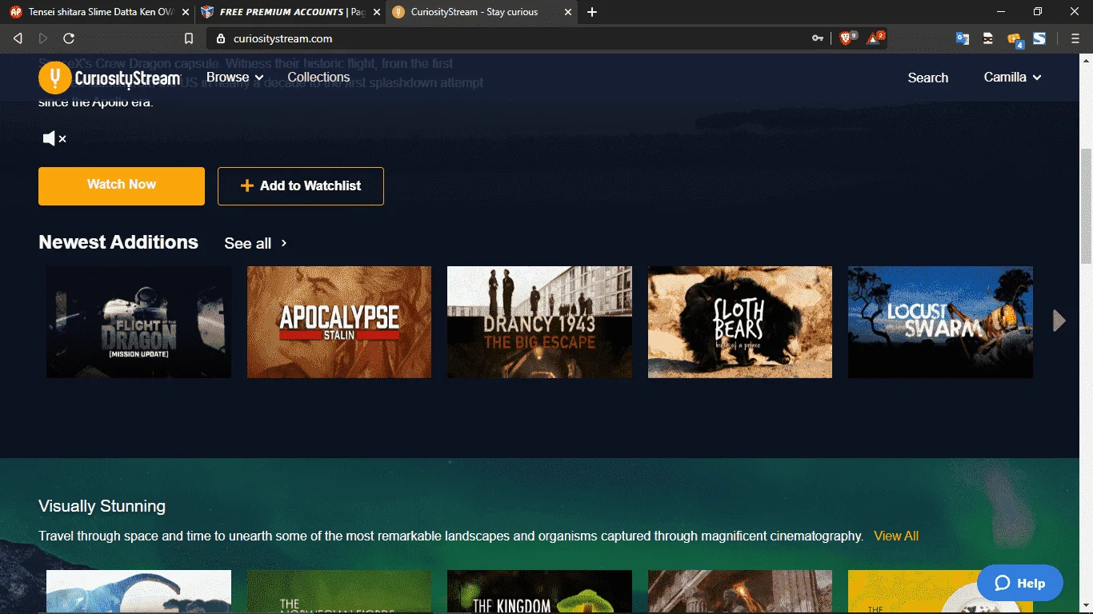Open the Brave Rewards triangle icon

[x=875, y=38]
